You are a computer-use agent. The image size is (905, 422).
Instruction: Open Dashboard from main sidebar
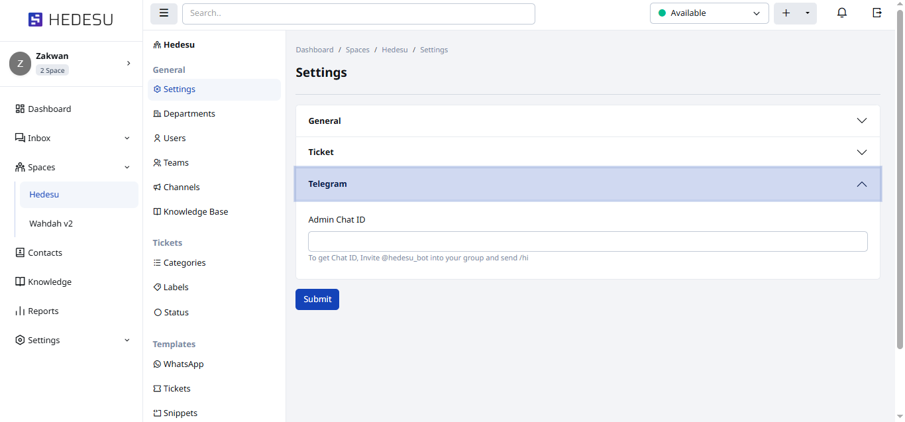click(x=49, y=109)
